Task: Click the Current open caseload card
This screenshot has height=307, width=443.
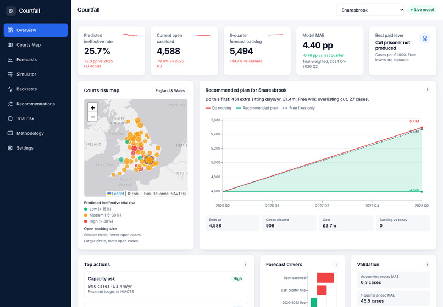Action: (184, 51)
